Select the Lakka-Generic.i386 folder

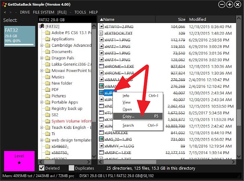click(x=71, y=64)
